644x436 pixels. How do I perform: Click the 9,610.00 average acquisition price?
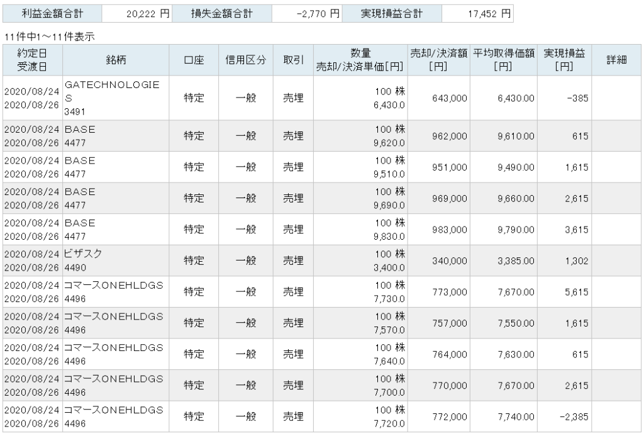tap(516, 136)
